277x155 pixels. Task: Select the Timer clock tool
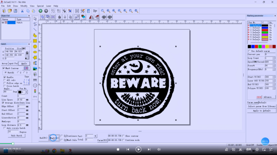click(x=35, y=85)
